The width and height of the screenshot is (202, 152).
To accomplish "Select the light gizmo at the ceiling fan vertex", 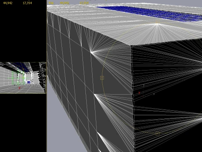I will pos(157,22).
